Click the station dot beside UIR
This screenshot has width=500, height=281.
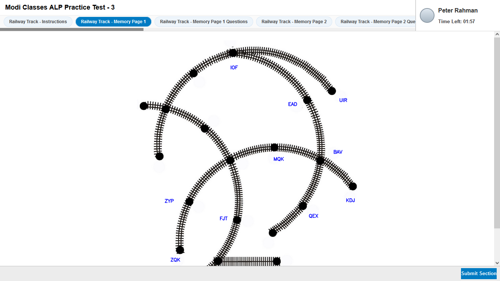pos(332,91)
